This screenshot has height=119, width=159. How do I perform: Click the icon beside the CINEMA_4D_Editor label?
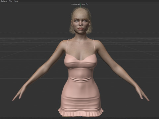click(87, 4)
